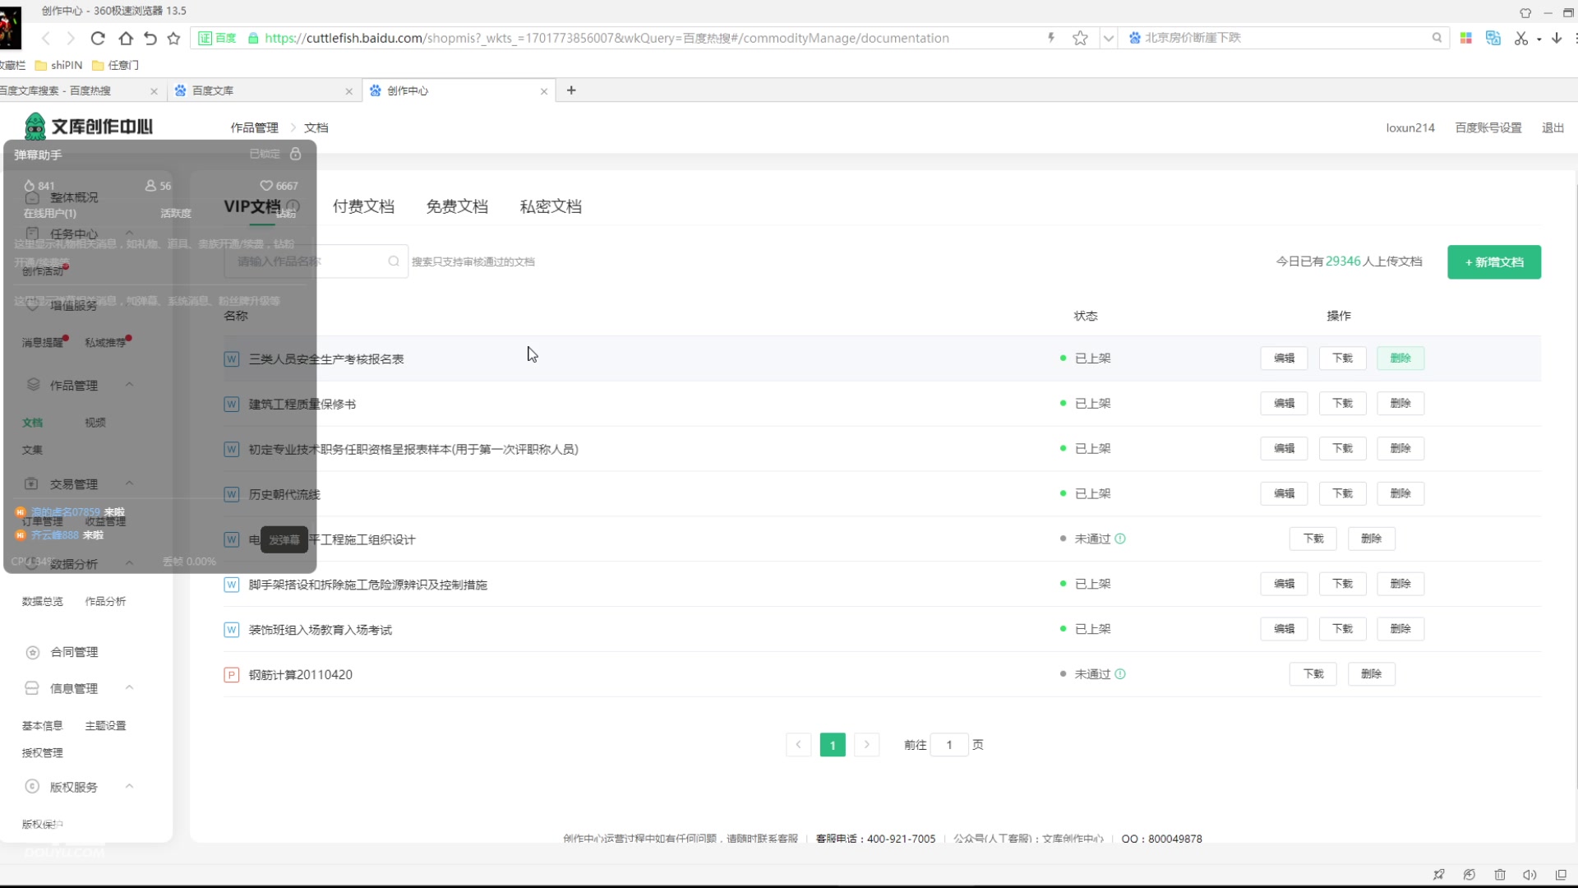Open 初定专业技术职务任职资格呈报表样本 document name
Viewport: 1578px width, 888px height.
point(413,450)
